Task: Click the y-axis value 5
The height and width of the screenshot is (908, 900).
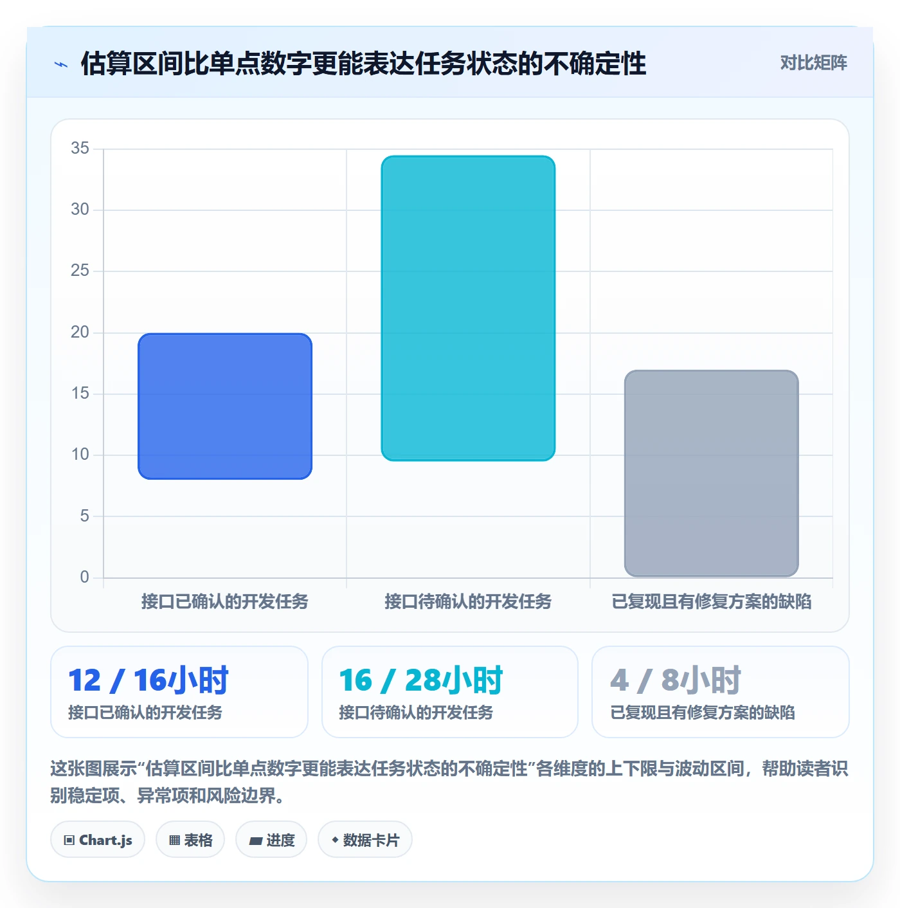Action: tap(85, 516)
